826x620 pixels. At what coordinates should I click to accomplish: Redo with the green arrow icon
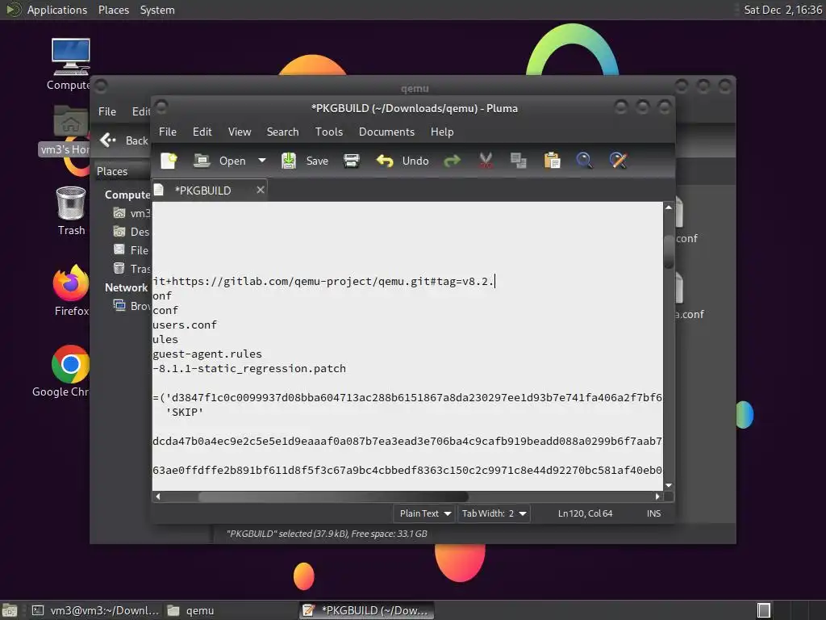click(452, 161)
